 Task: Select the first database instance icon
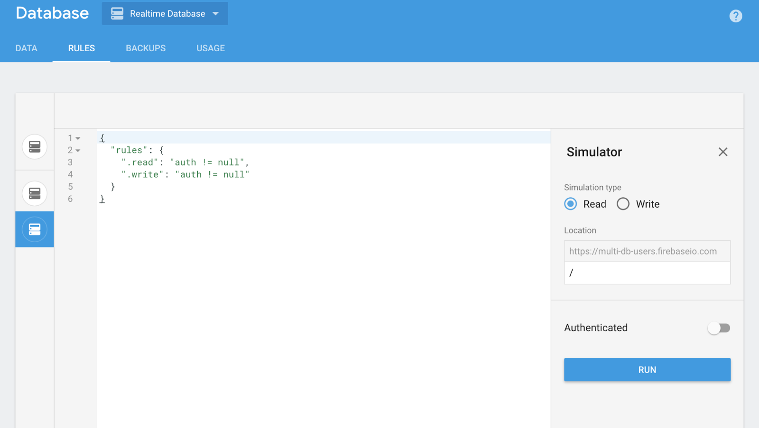tap(35, 146)
